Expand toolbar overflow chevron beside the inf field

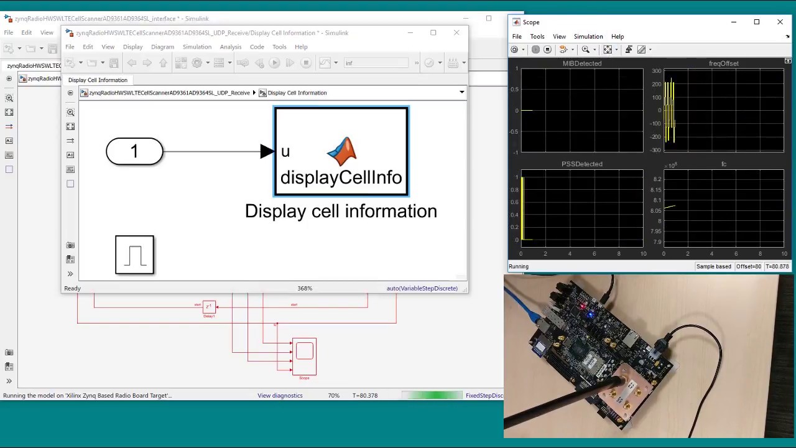tap(417, 63)
